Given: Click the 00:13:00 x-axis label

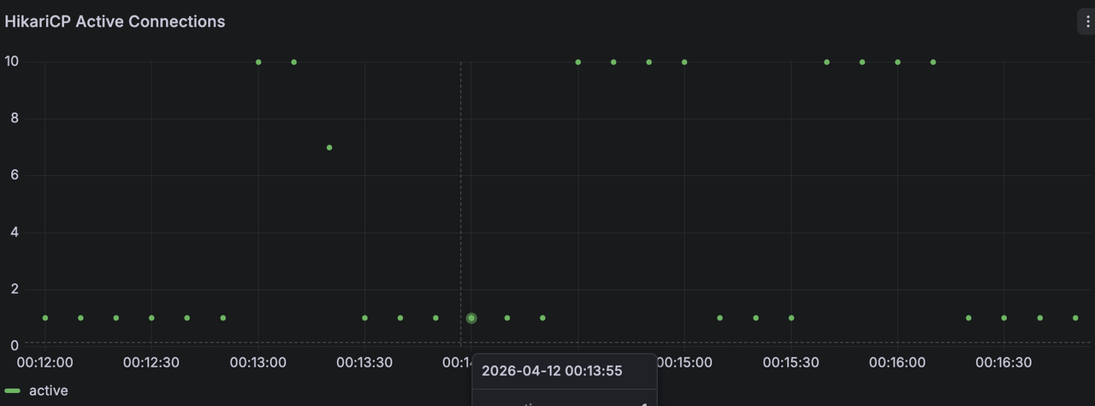Looking at the screenshot, I should pos(258,362).
